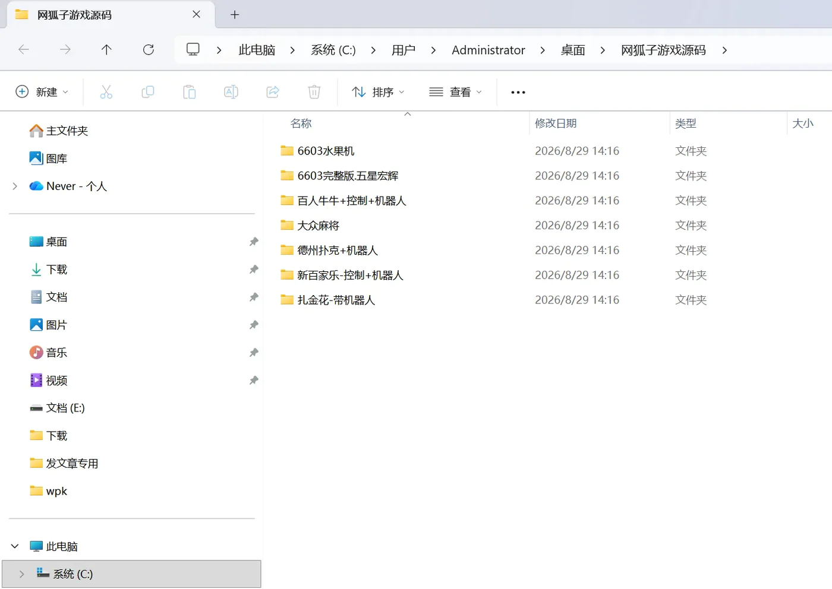This screenshot has height=589, width=832.
Task: Select the 德州扑克+机器人 folder
Action: coord(338,251)
